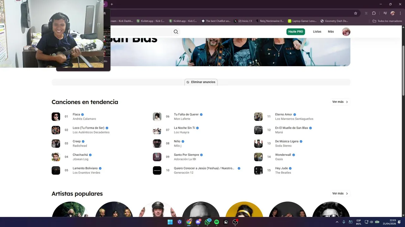Click the verified badge beside Niño

pyautogui.click(x=183, y=142)
